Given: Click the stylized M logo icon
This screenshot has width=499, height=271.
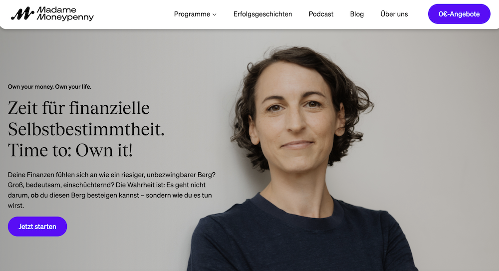Looking at the screenshot, I should (22, 13).
